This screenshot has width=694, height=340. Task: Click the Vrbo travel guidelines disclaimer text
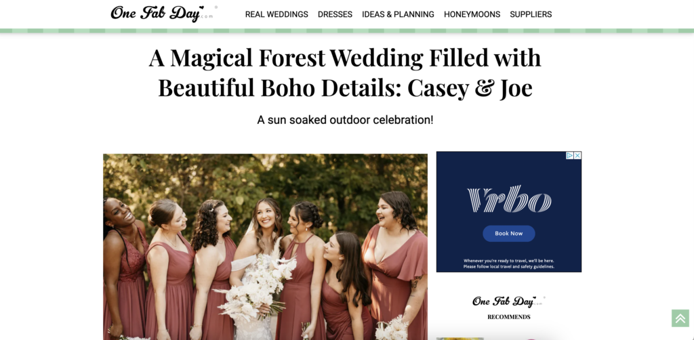point(509,264)
